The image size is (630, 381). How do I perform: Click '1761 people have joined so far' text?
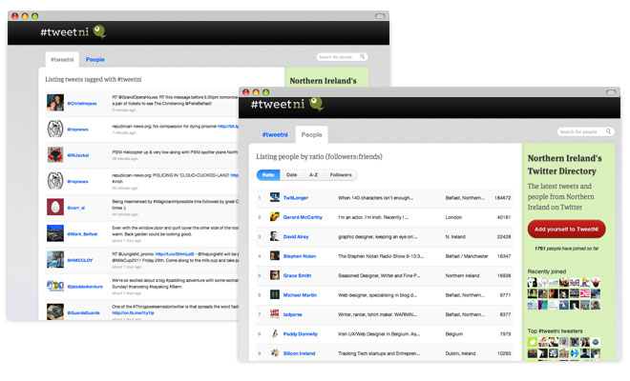(566, 249)
